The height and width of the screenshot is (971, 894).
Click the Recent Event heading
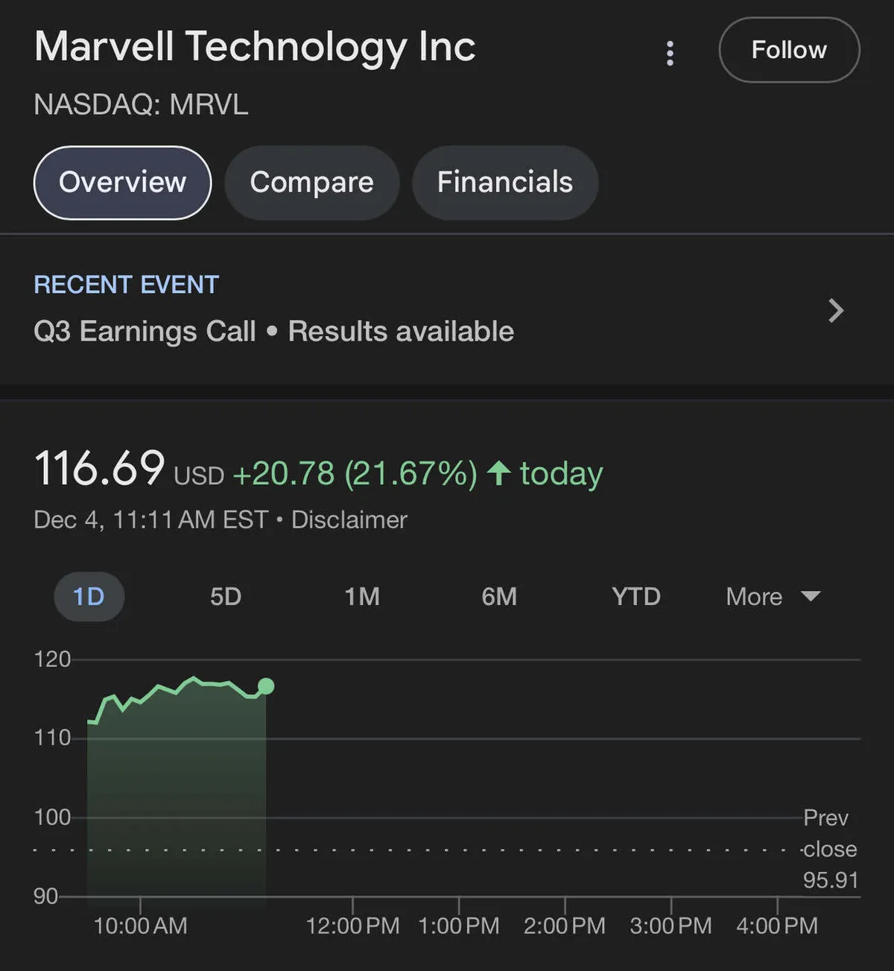pos(127,285)
